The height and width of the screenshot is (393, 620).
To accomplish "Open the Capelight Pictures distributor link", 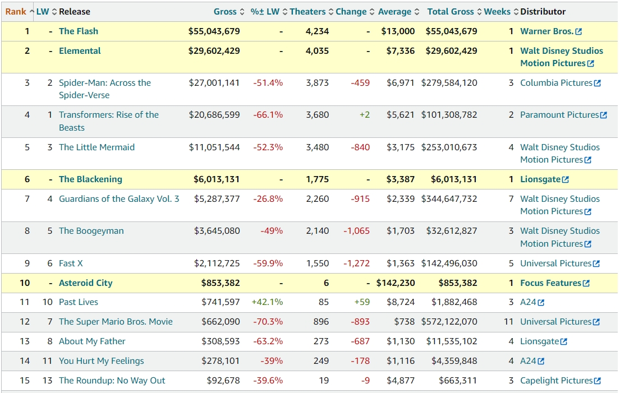I will point(557,381).
